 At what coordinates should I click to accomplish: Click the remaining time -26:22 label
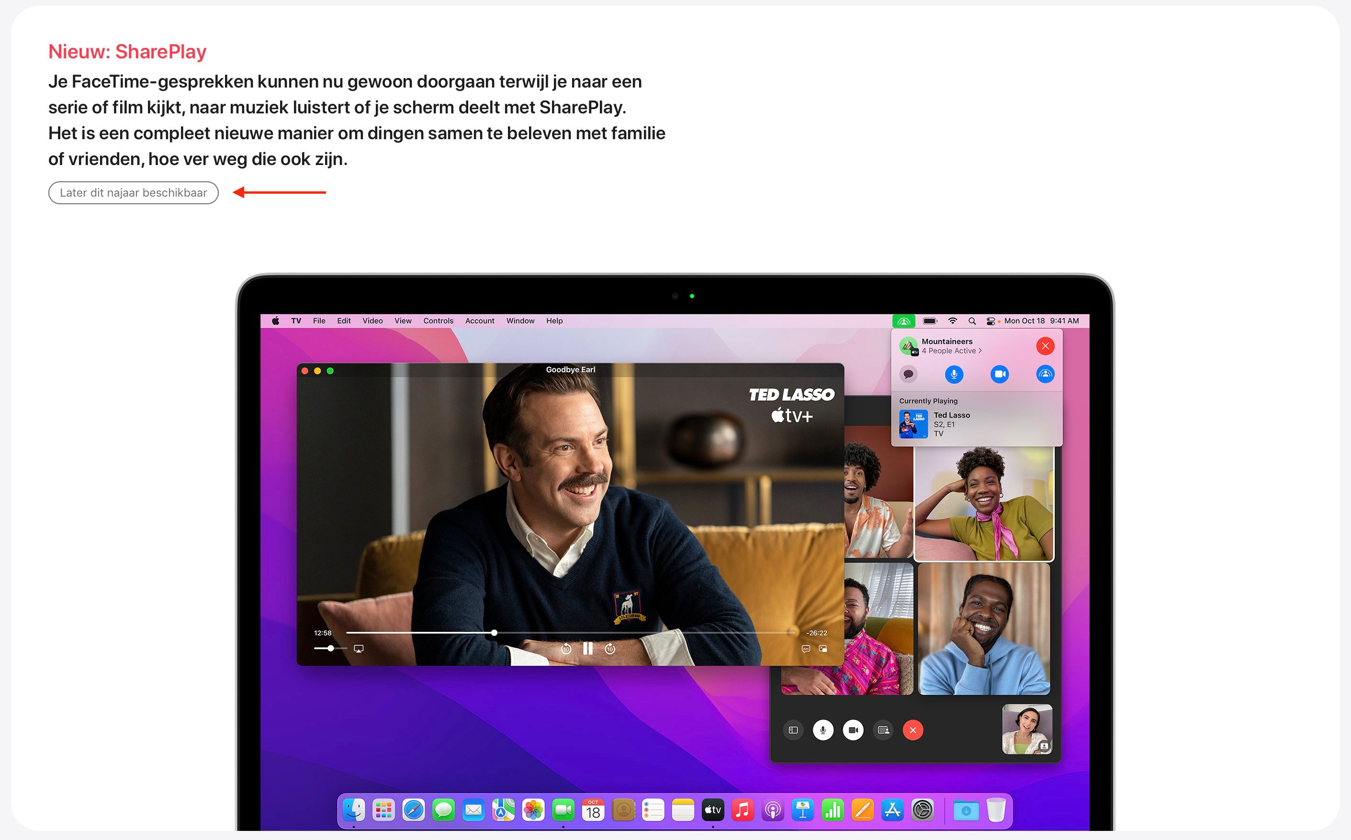pyautogui.click(x=817, y=633)
